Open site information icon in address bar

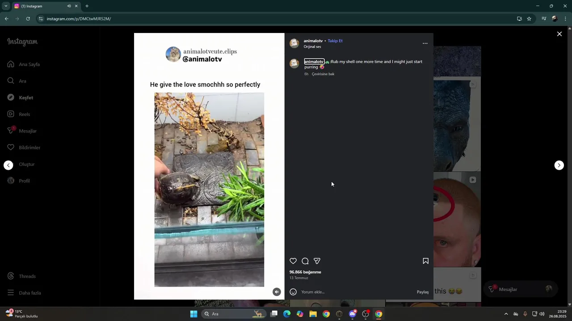[x=41, y=19]
